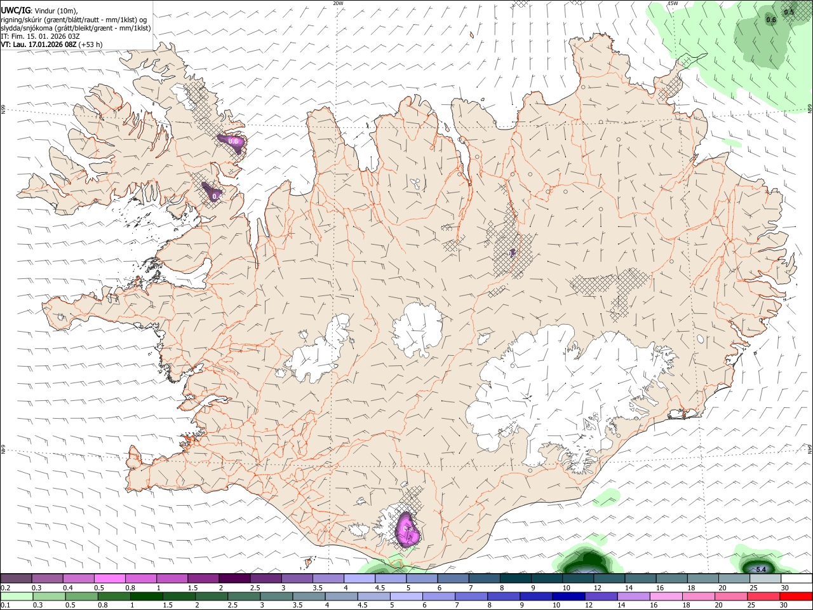
Task: Click the 5.4 precipitation value offshore southeast
Action: [761, 569]
